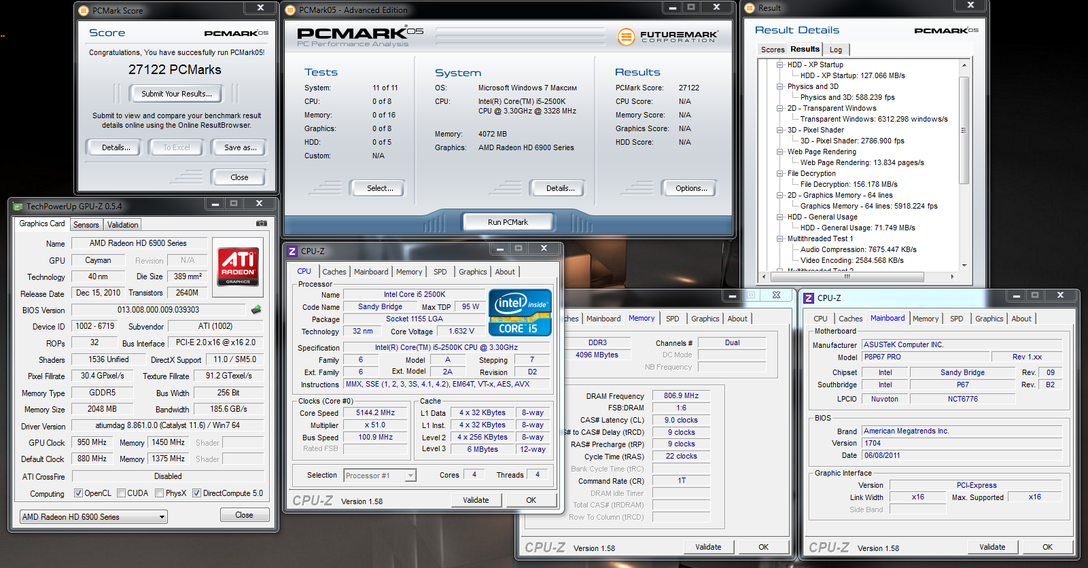The image size is (1088, 568).
Task: Collapse the Multithreaded Test 1 node
Action: pyautogui.click(x=780, y=238)
